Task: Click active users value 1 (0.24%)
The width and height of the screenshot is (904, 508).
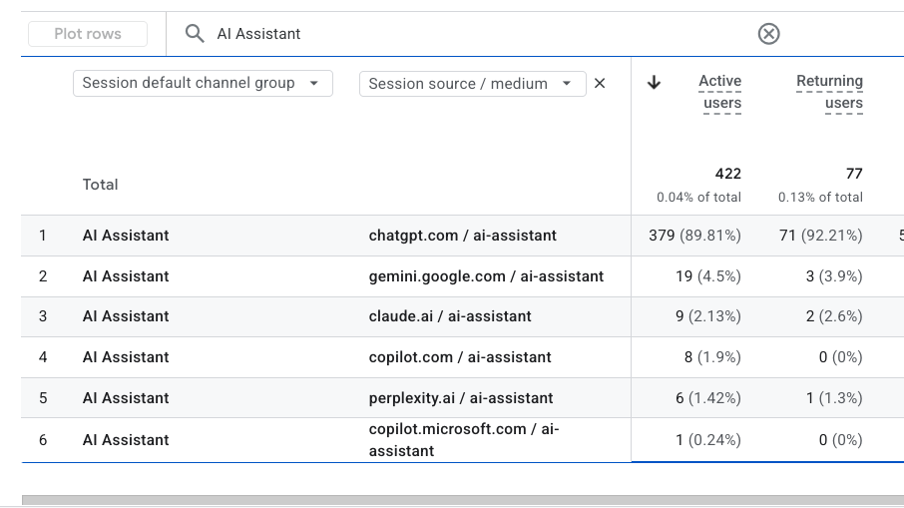Action: (x=708, y=440)
